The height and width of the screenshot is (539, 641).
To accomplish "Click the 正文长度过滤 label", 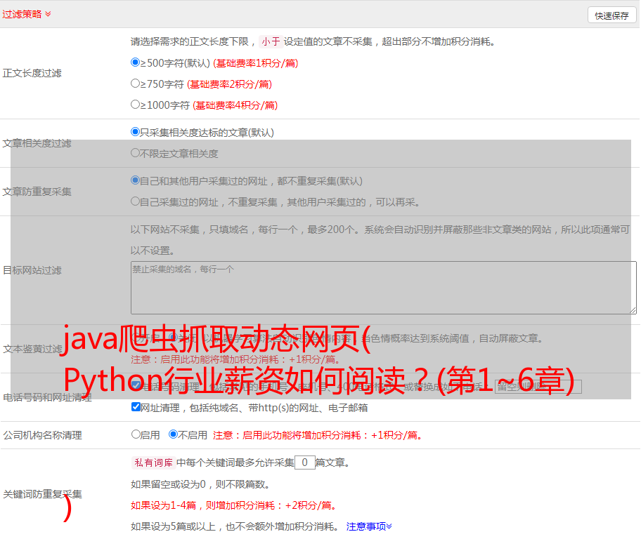I will (32, 74).
